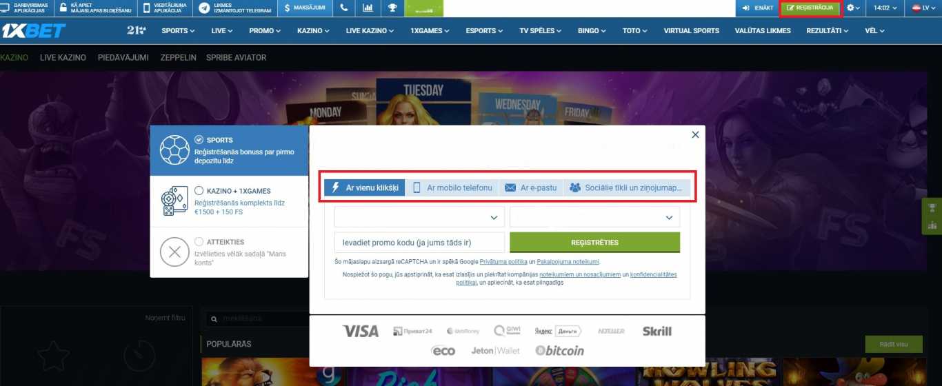
Task: Click the 21+ age badge
Action: pos(137,30)
